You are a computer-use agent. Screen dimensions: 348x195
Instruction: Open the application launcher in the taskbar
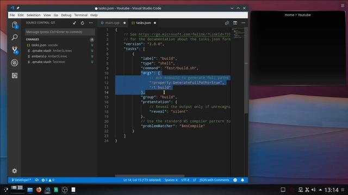[x=6, y=190]
